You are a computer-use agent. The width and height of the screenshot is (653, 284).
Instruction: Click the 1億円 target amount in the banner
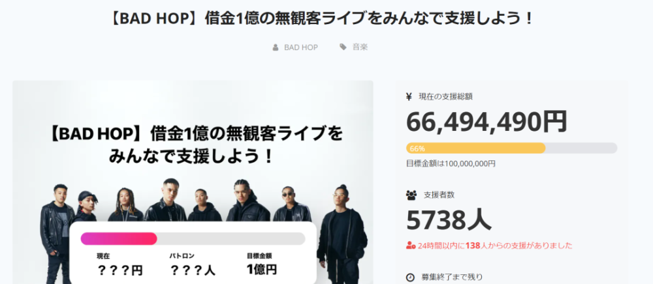(262, 270)
